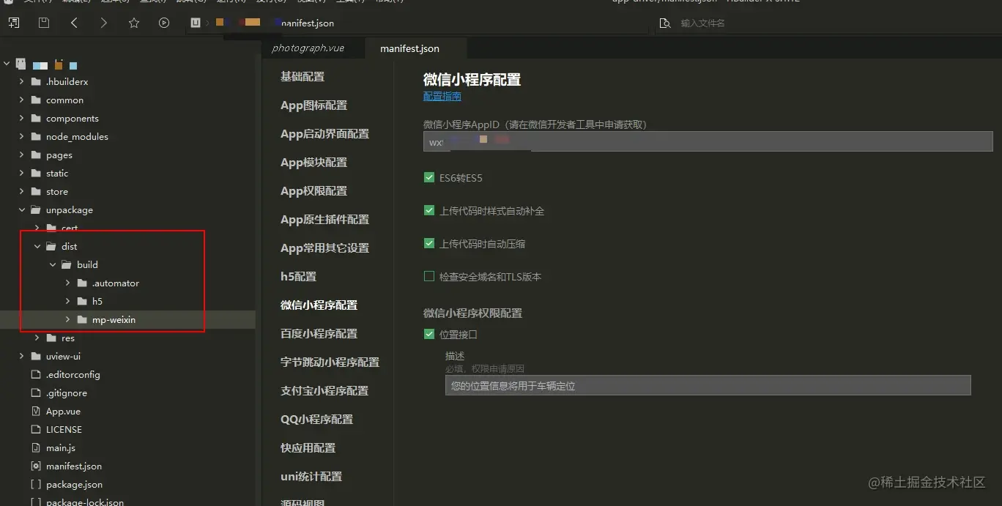Open 快应用配置 section
1002x506 pixels.
(x=308, y=447)
